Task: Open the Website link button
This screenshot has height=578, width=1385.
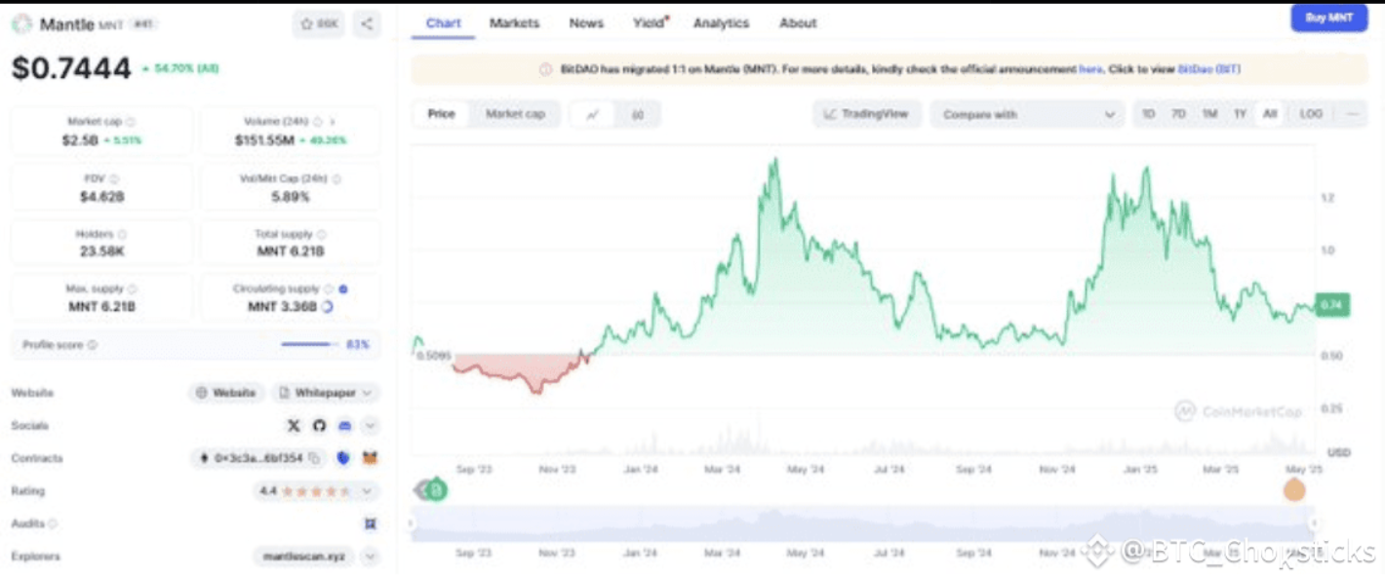Action: 225,393
